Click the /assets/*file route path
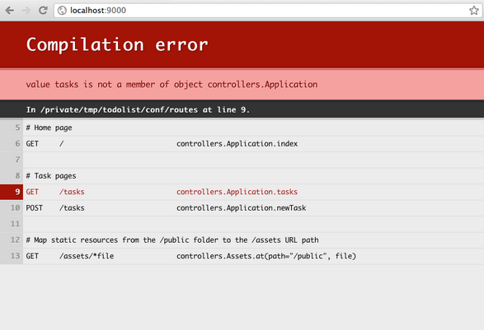Image resolution: width=484 pixels, height=330 pixels. tap(87, 256)
